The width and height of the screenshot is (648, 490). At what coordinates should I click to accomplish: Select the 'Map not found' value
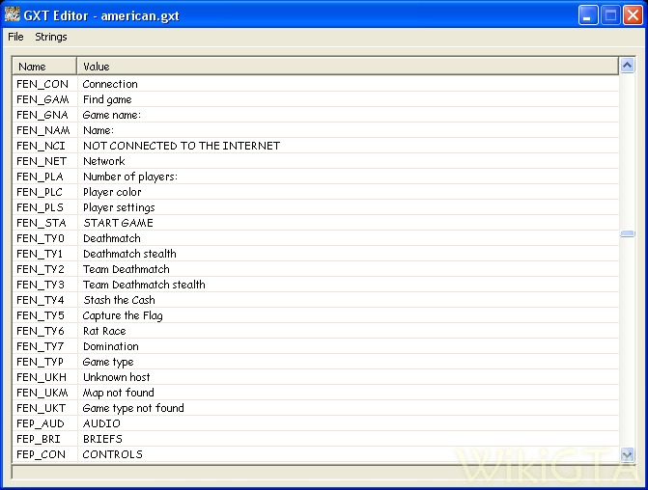click(118, 393)
